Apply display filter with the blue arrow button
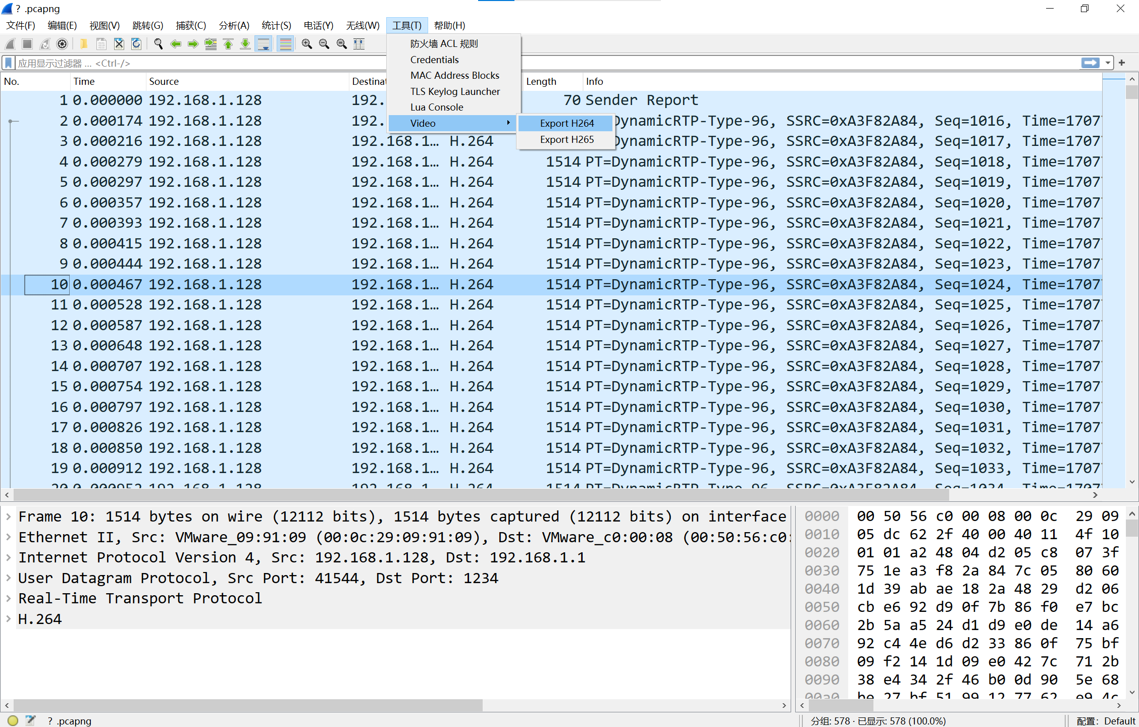 coord(1091,63)
